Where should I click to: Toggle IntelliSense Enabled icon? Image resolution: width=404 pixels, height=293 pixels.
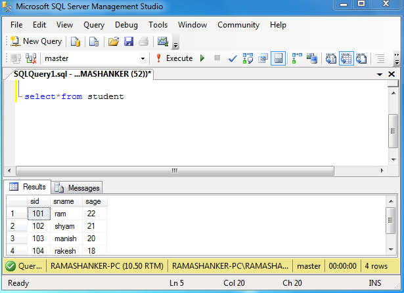point(279,58)
